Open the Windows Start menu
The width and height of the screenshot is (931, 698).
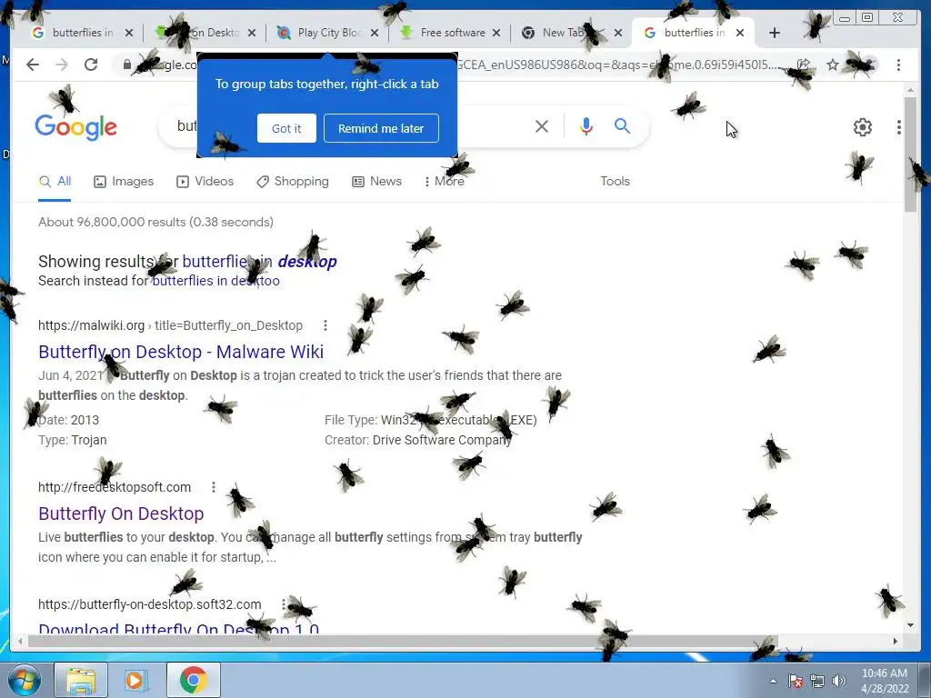pyautogui.click(x=24, y=680)
